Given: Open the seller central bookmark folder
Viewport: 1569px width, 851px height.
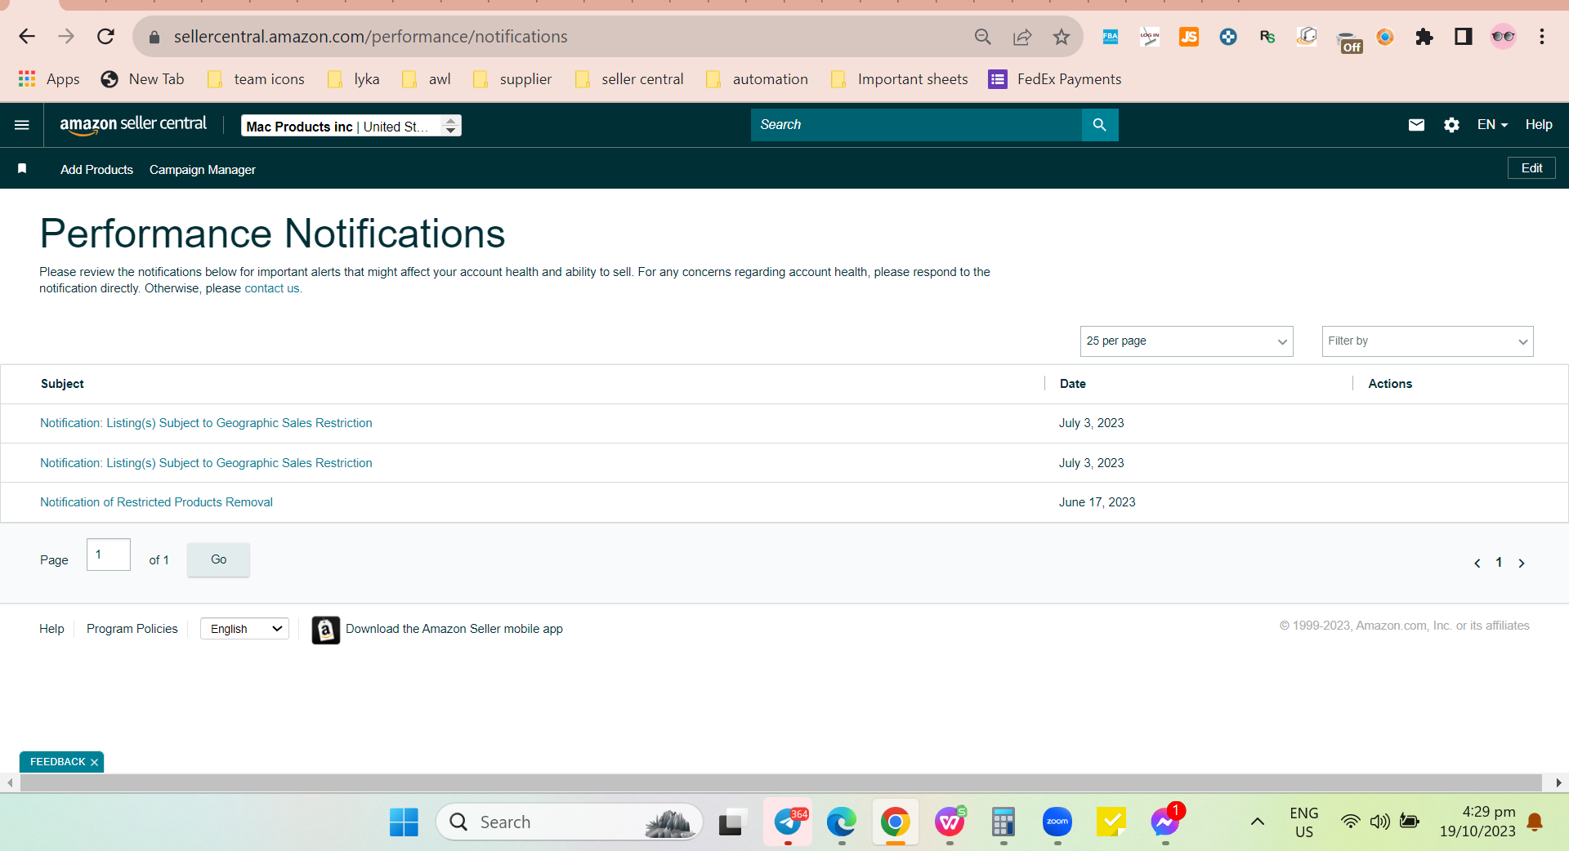Looking at the screenshot, I should 629,79.
